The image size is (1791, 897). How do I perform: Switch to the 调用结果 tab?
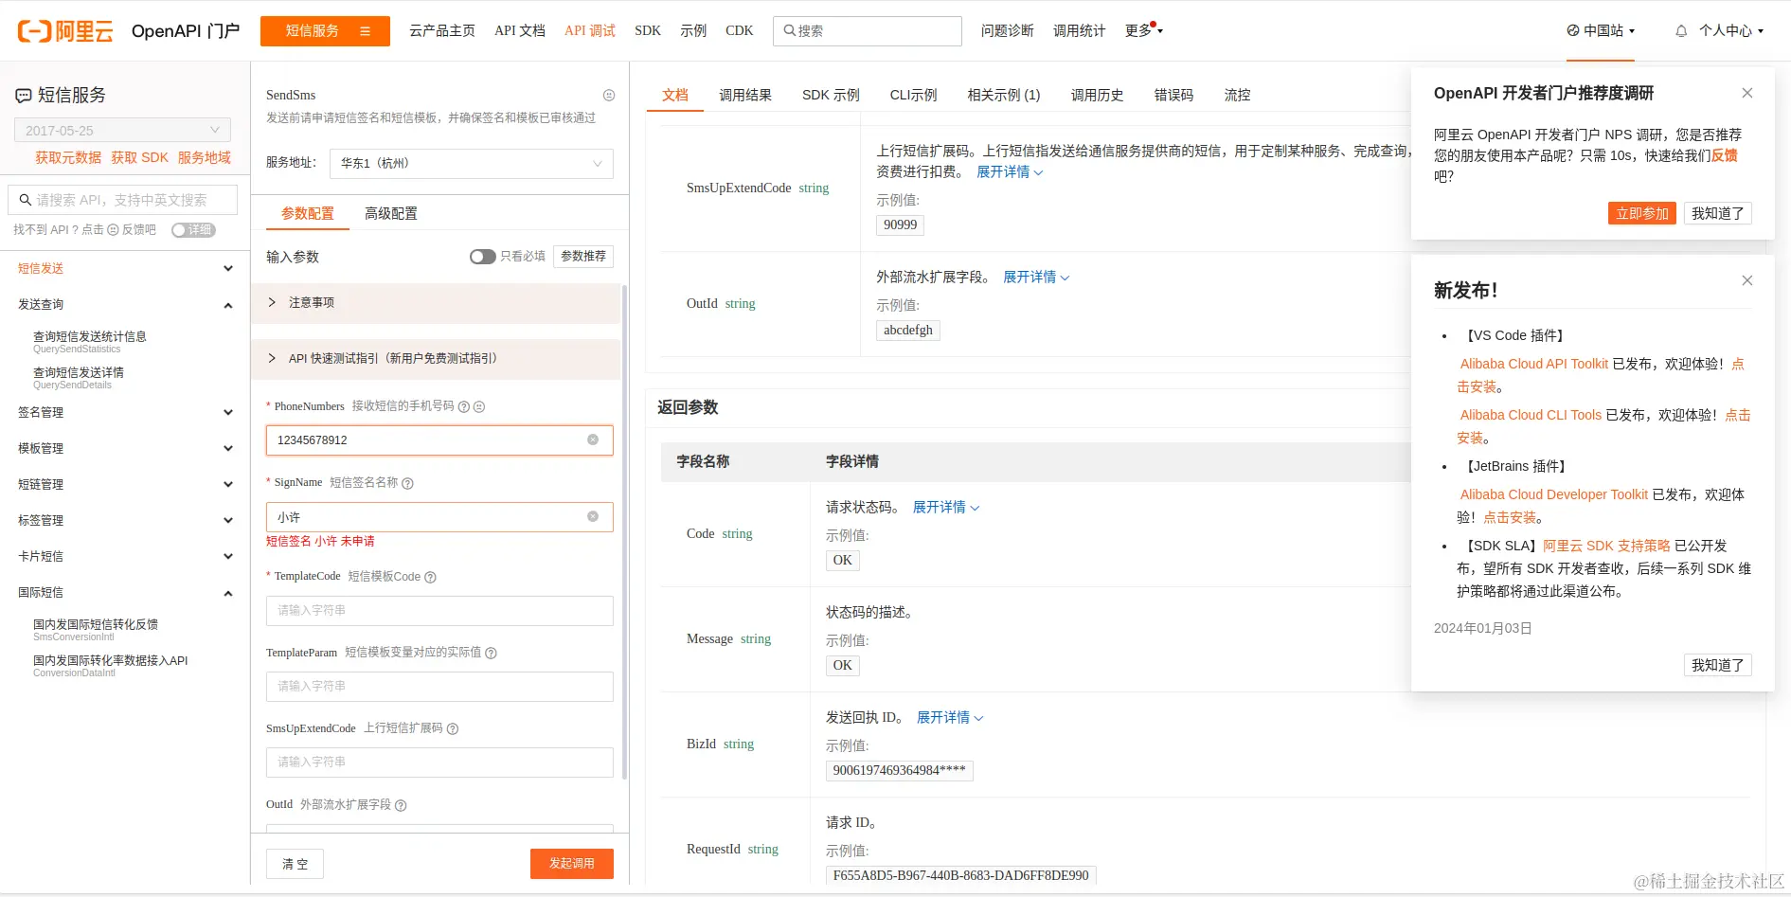745,95
